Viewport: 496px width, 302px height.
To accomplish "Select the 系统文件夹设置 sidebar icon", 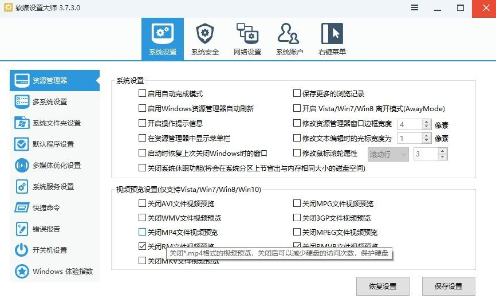I will (x=22, y=123).
